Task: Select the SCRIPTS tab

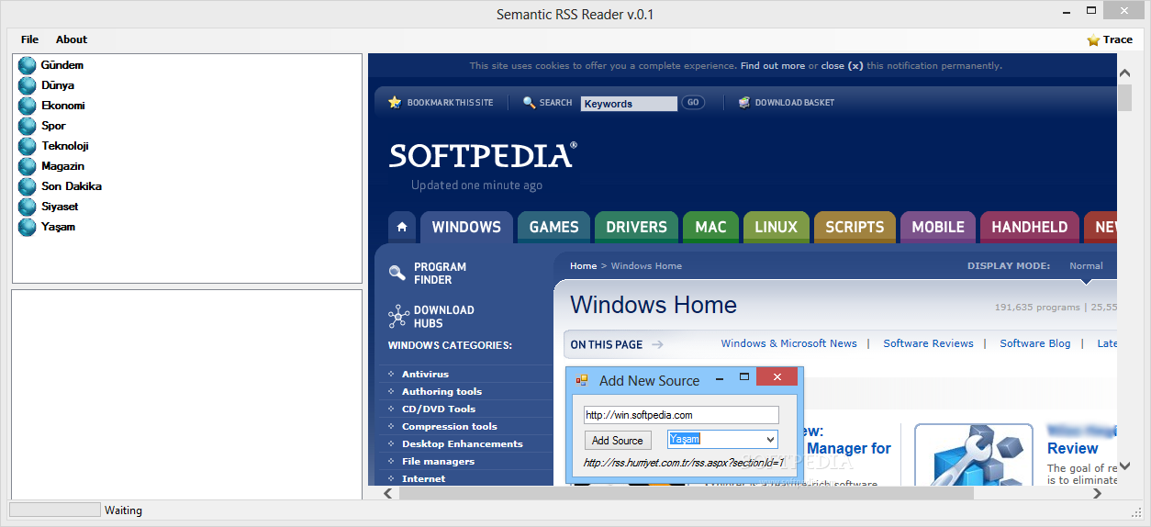Action: (x=855, y=227)
